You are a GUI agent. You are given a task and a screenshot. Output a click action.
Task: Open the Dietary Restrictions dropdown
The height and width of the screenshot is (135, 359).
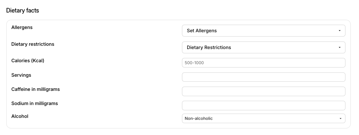click(x=264, y=47)
